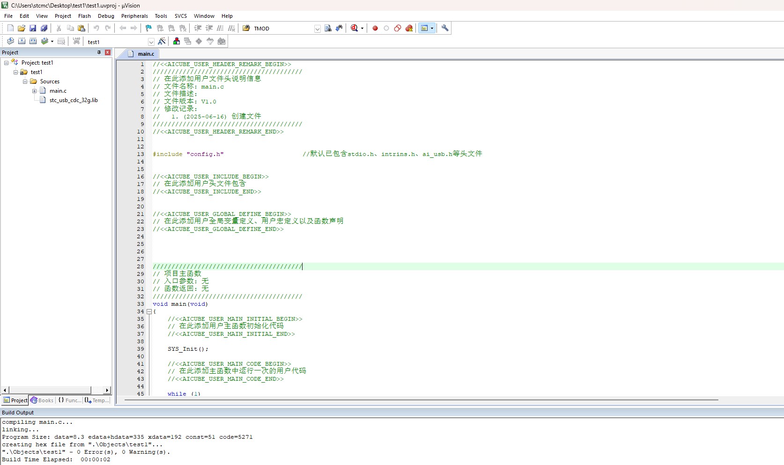Click the Comment selection icon
The height and width of the screenshot is (465, 784).
tap(220, 28)
